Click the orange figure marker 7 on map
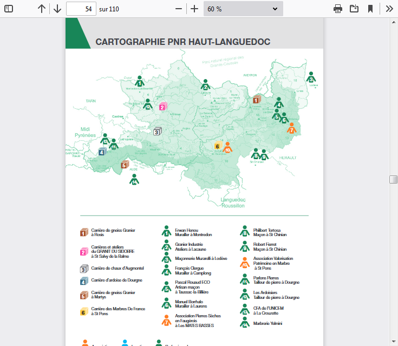This screenshot has width=398, height=346. coord(291,129)
